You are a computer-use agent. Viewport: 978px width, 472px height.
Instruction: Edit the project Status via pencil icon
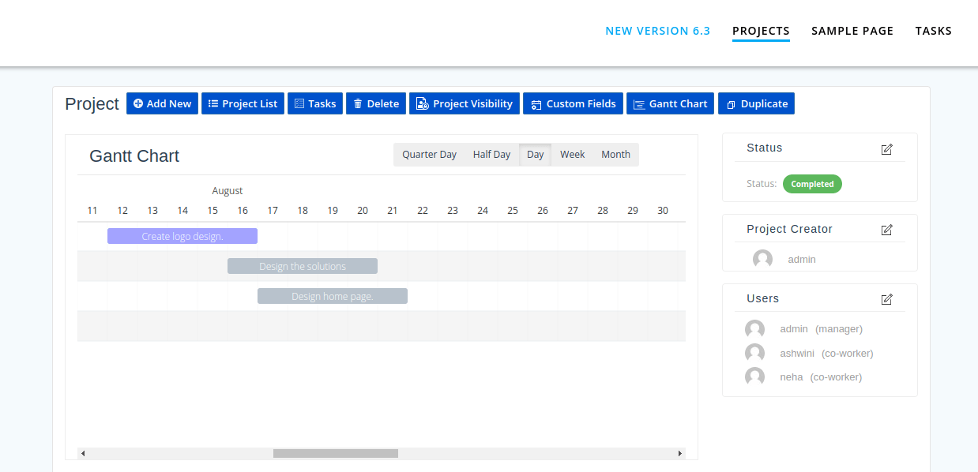click(886, 149)
